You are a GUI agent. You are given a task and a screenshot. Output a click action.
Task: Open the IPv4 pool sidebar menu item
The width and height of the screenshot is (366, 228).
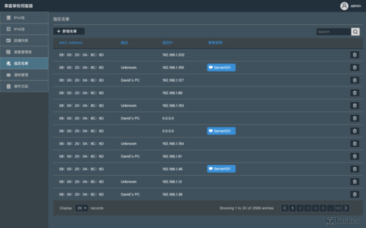tap(24, 18)
